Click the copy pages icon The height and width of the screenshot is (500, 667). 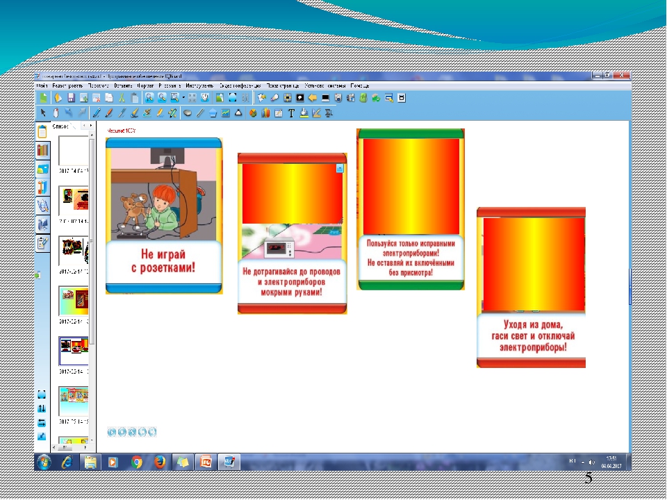click(109, 98)
